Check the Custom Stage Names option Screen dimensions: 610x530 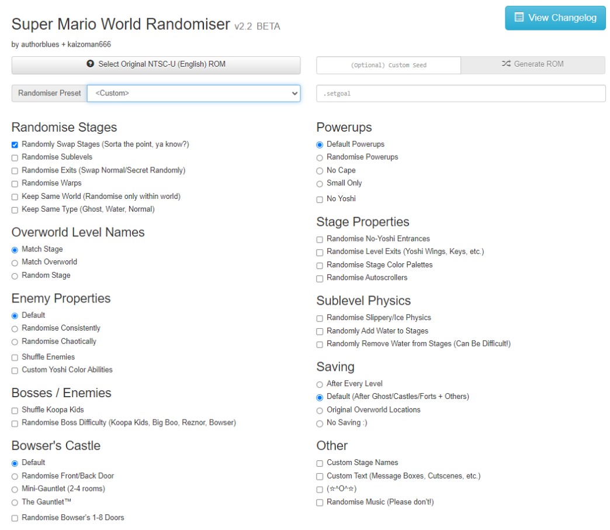(x=320, y=463)
